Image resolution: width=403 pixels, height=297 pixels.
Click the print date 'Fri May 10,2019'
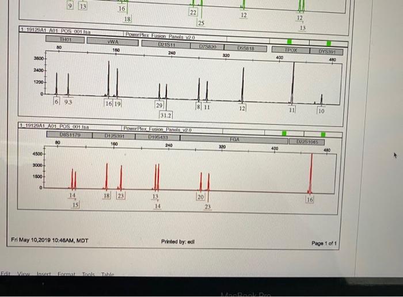pyautogui.click(x=31, y=240)
